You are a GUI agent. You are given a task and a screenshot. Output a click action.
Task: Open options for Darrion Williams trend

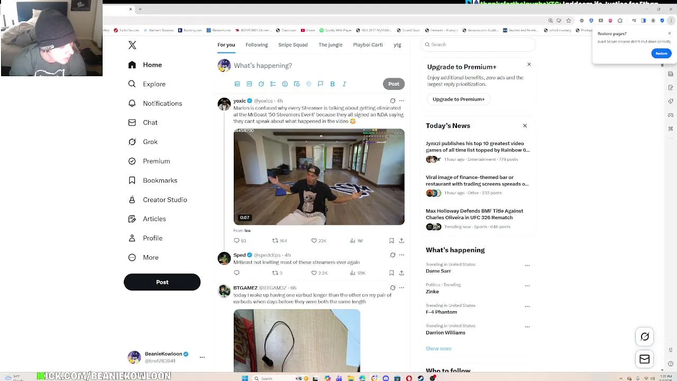click(527, 327)
